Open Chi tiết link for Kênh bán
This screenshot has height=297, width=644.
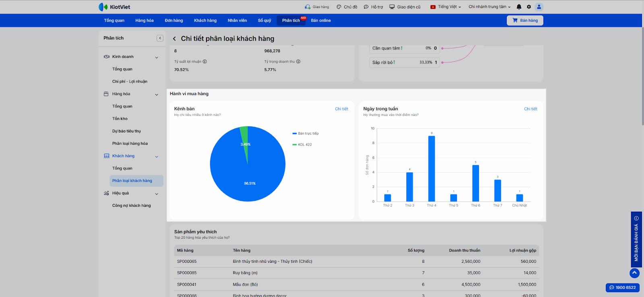pos(341,109)
